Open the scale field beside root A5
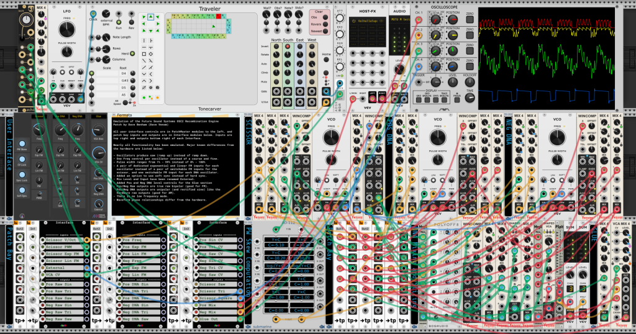 point(107,95)
